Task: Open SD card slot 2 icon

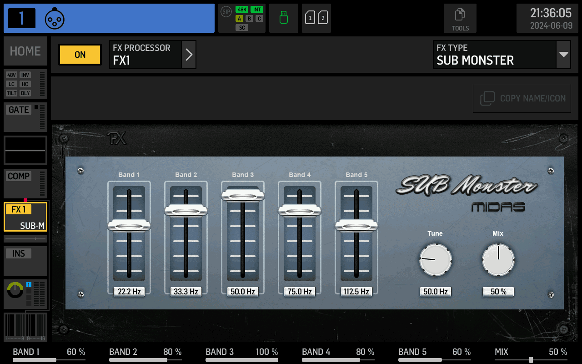Action: (323, 18)
